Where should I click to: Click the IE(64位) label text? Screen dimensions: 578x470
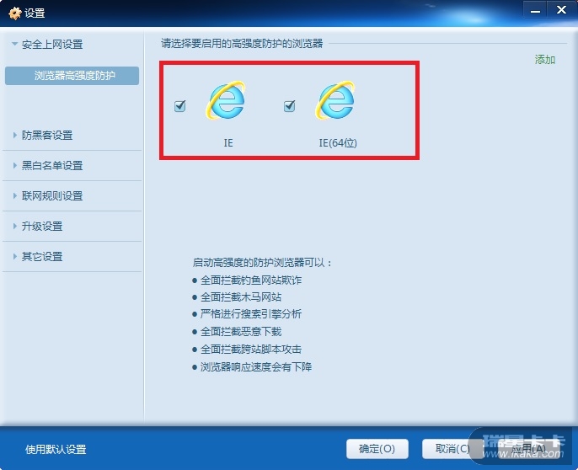pyautogui.click(x=338, y=142)
